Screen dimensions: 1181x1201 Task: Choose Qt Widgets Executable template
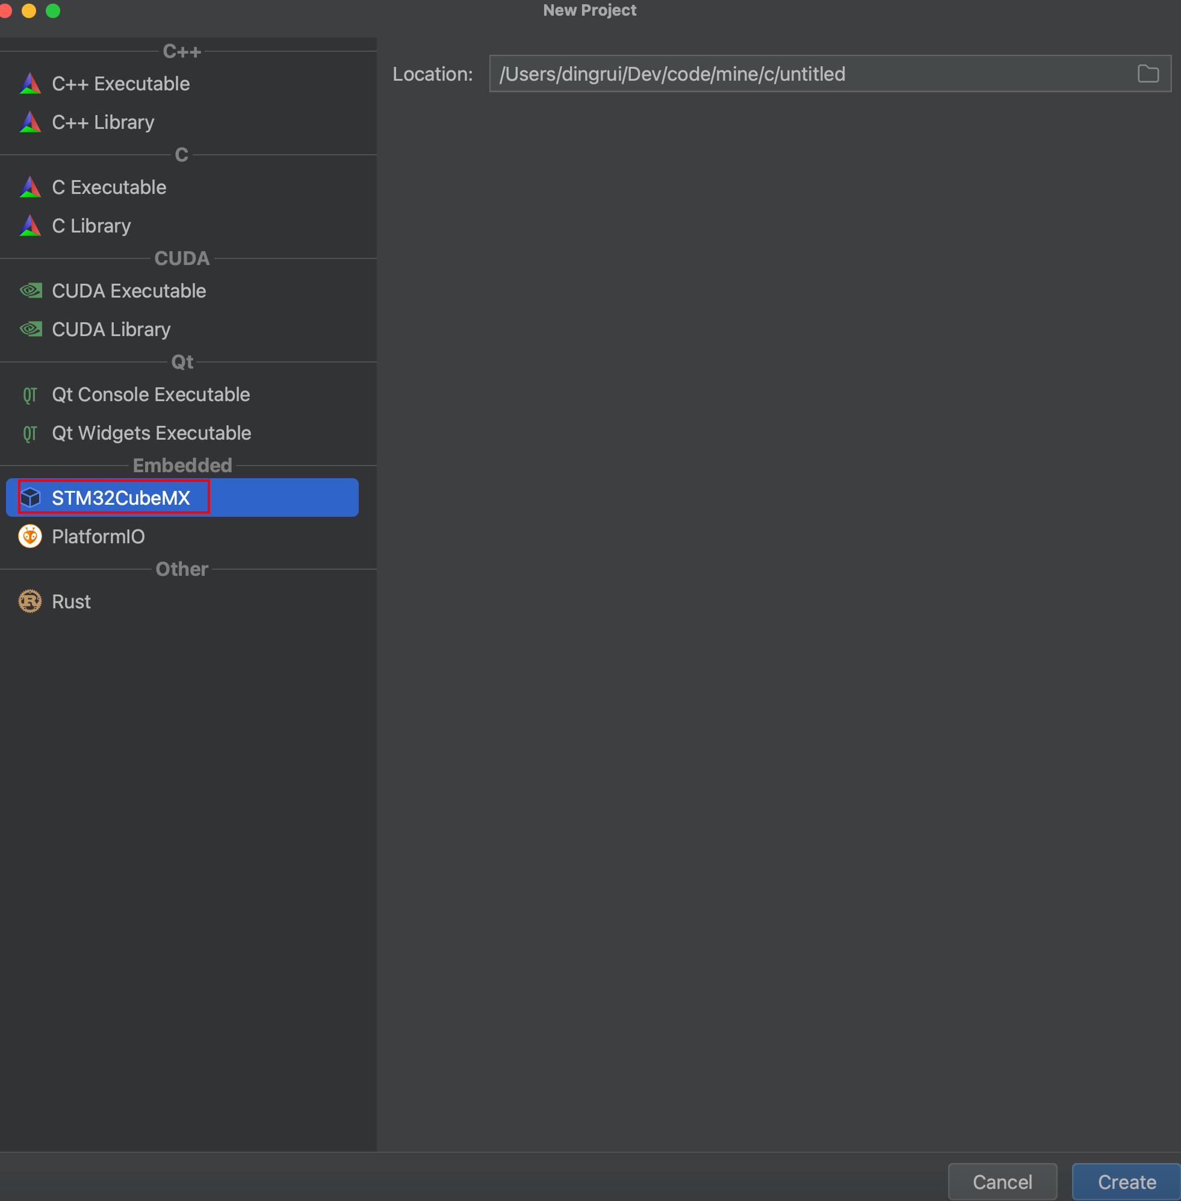tap(151, 433)
